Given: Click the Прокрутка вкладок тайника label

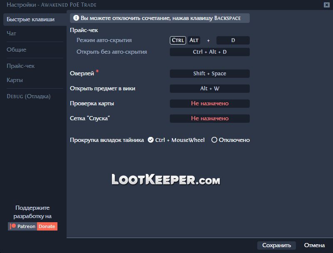Looking at the screenshot, I should pos(107,140).
